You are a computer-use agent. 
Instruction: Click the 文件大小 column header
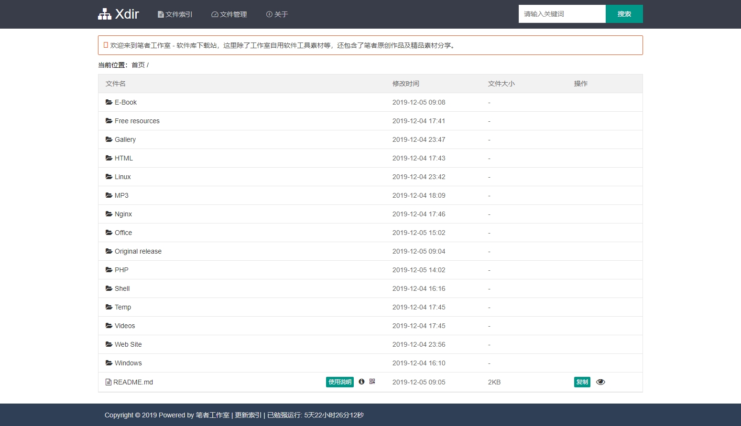501,84
